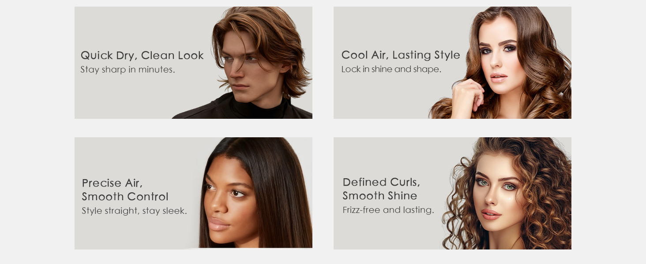
Task: Click the man's black turtleneck collar
Action: [x=259, y=107]
